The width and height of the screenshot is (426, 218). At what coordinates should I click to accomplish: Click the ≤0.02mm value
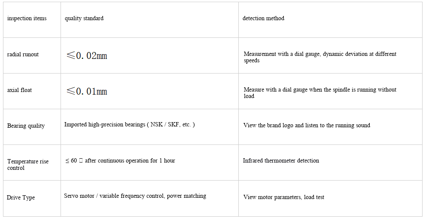coord(86,55)
